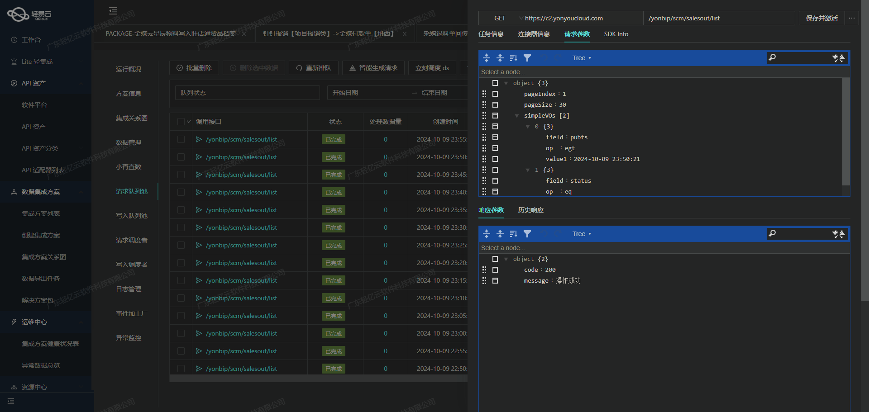Click the request editor vertical scrollbar
Image resolution: width=869 pixels, height=412 pixels.
pyautogui.click(x=846, y=131)
